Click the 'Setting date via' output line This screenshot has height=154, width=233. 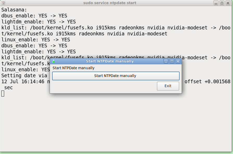click(24, 76)
